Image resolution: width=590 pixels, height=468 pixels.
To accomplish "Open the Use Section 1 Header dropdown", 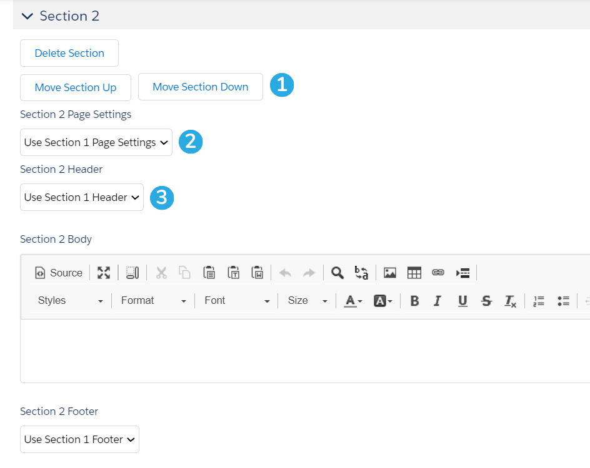I will 82,197.
